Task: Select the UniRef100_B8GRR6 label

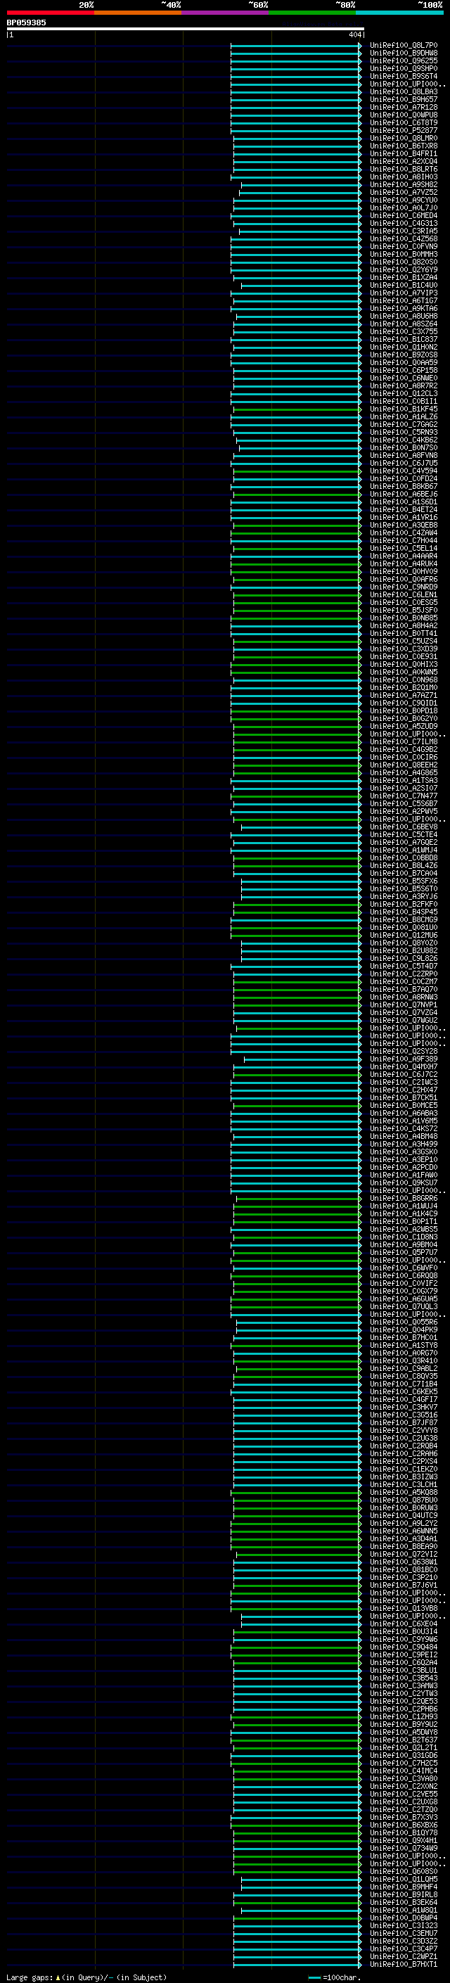Action: (x=403, y=1199)
